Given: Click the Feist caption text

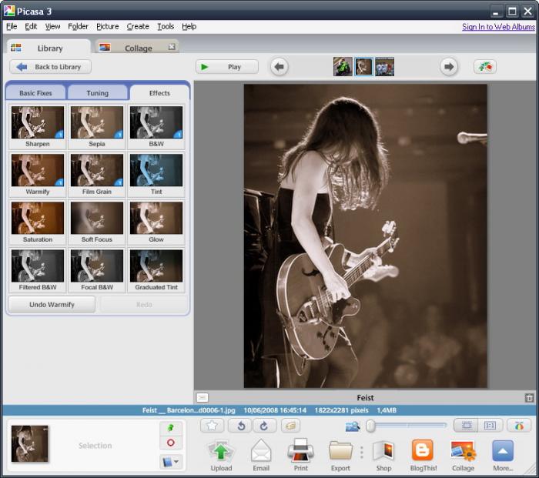Looking at the screenshot, I should (x=365, y=398).
